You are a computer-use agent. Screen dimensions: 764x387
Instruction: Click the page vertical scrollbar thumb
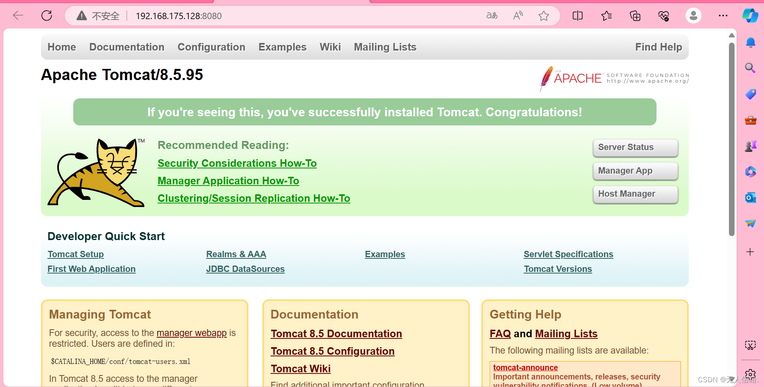click(x=732, y=139)
